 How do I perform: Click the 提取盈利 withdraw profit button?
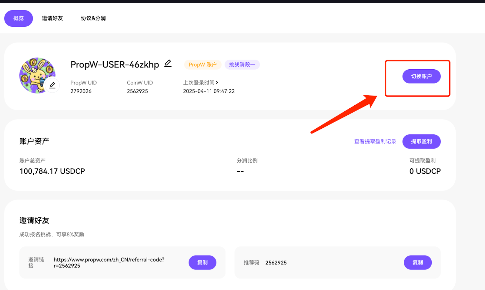pyautogui.click(x=421, y=141)
